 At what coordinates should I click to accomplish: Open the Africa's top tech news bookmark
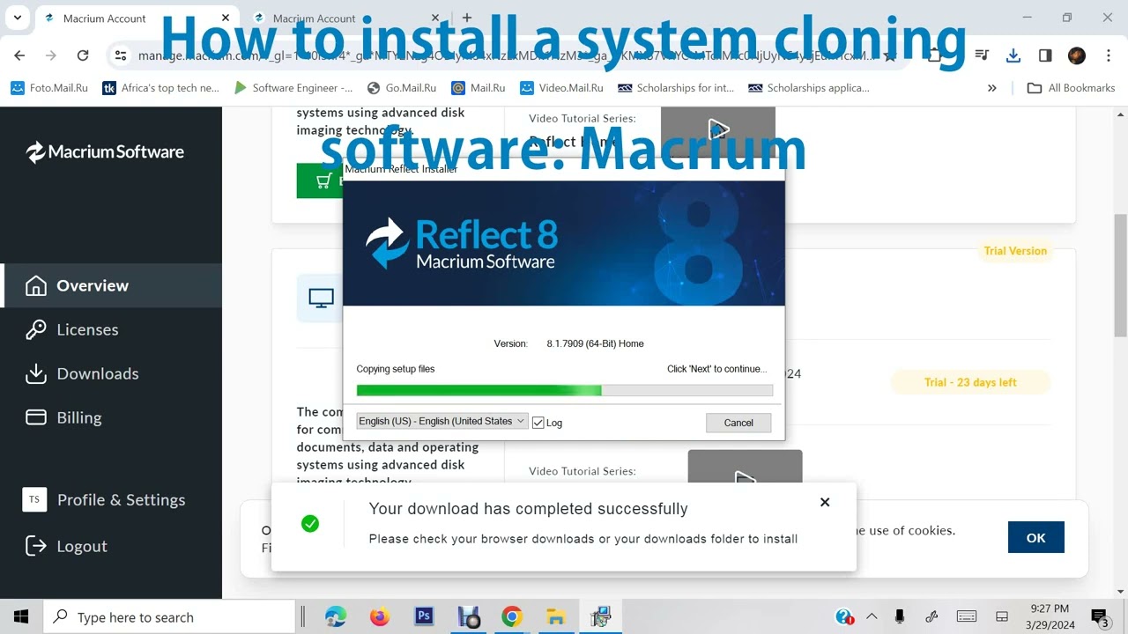pyautogui.click(x=160, y=88)
